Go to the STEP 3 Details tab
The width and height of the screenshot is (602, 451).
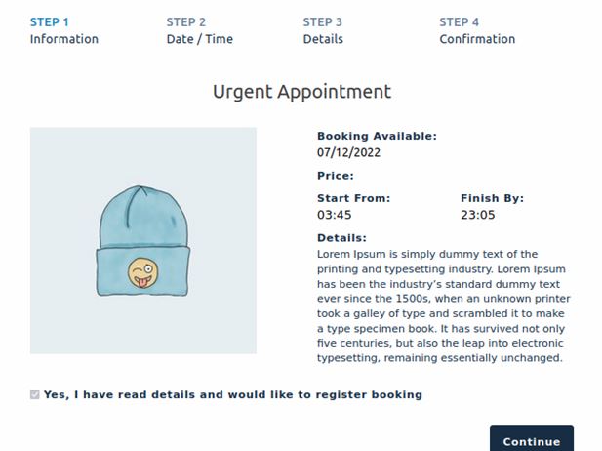tap(323, 30)
